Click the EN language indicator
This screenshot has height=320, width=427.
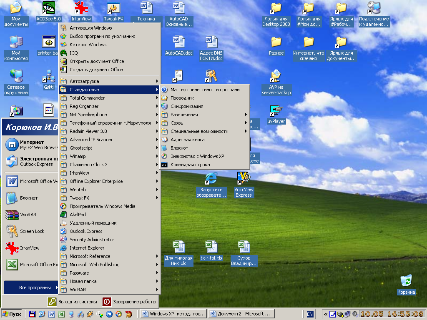(310, 314)
